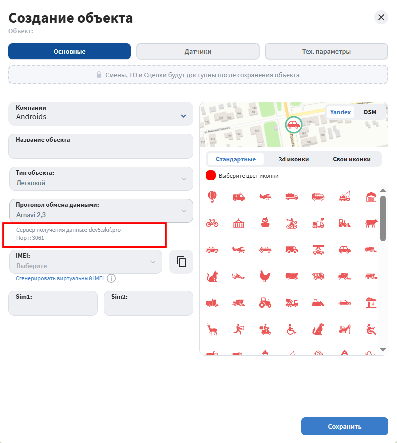Image resolution: width=397 pixels, height=443 pixels.
Task: Open virtual IMEI info tooltip icon
Action: [x=111, y=278]
